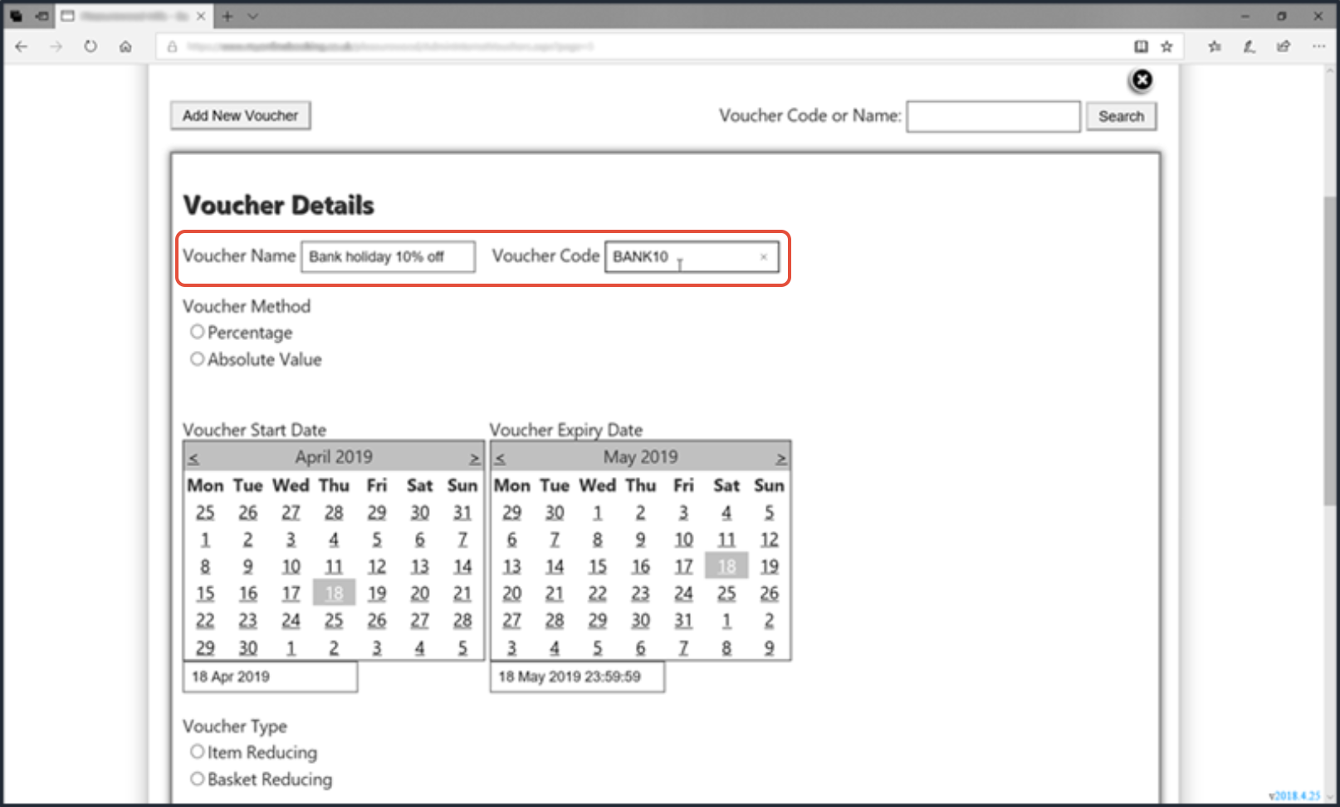Refresh the current page
This screenshot has width=1340, height=807.
pyautogui.click(x=90, y=46)
